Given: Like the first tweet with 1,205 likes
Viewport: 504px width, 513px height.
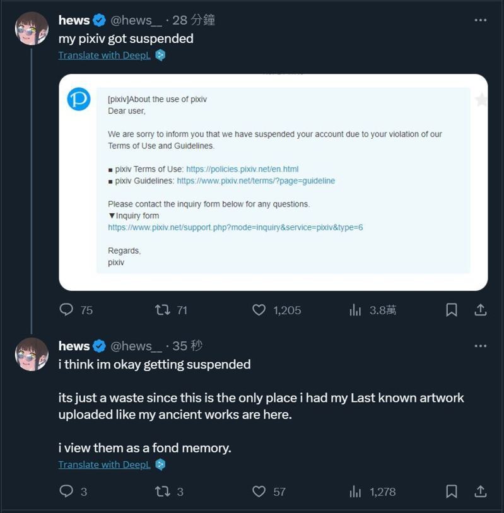Looking at the screenshot, I should 276,310.
